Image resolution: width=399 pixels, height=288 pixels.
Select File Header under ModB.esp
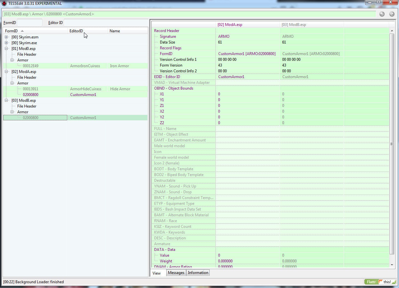coord(27,106)
